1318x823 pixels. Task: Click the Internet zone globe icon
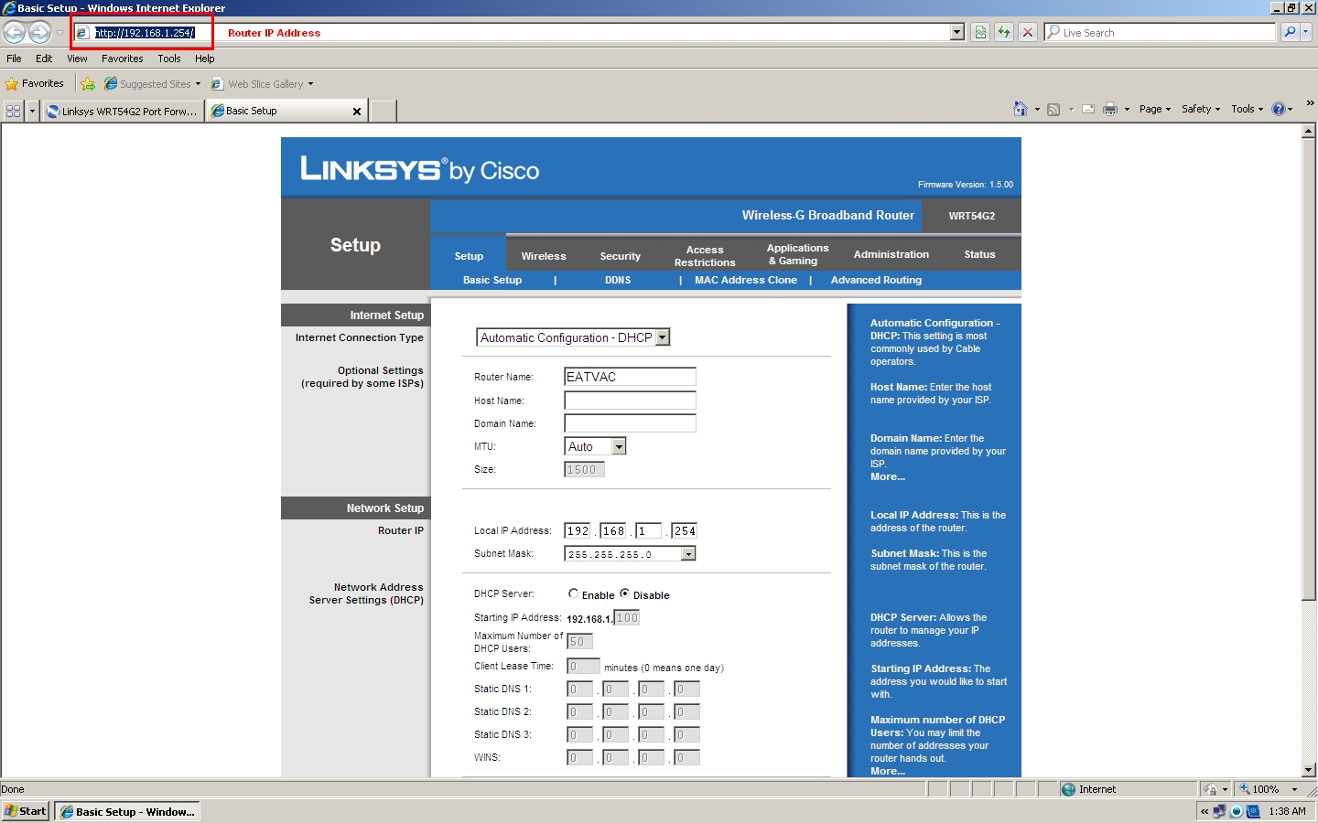[x=1068, y=789]
